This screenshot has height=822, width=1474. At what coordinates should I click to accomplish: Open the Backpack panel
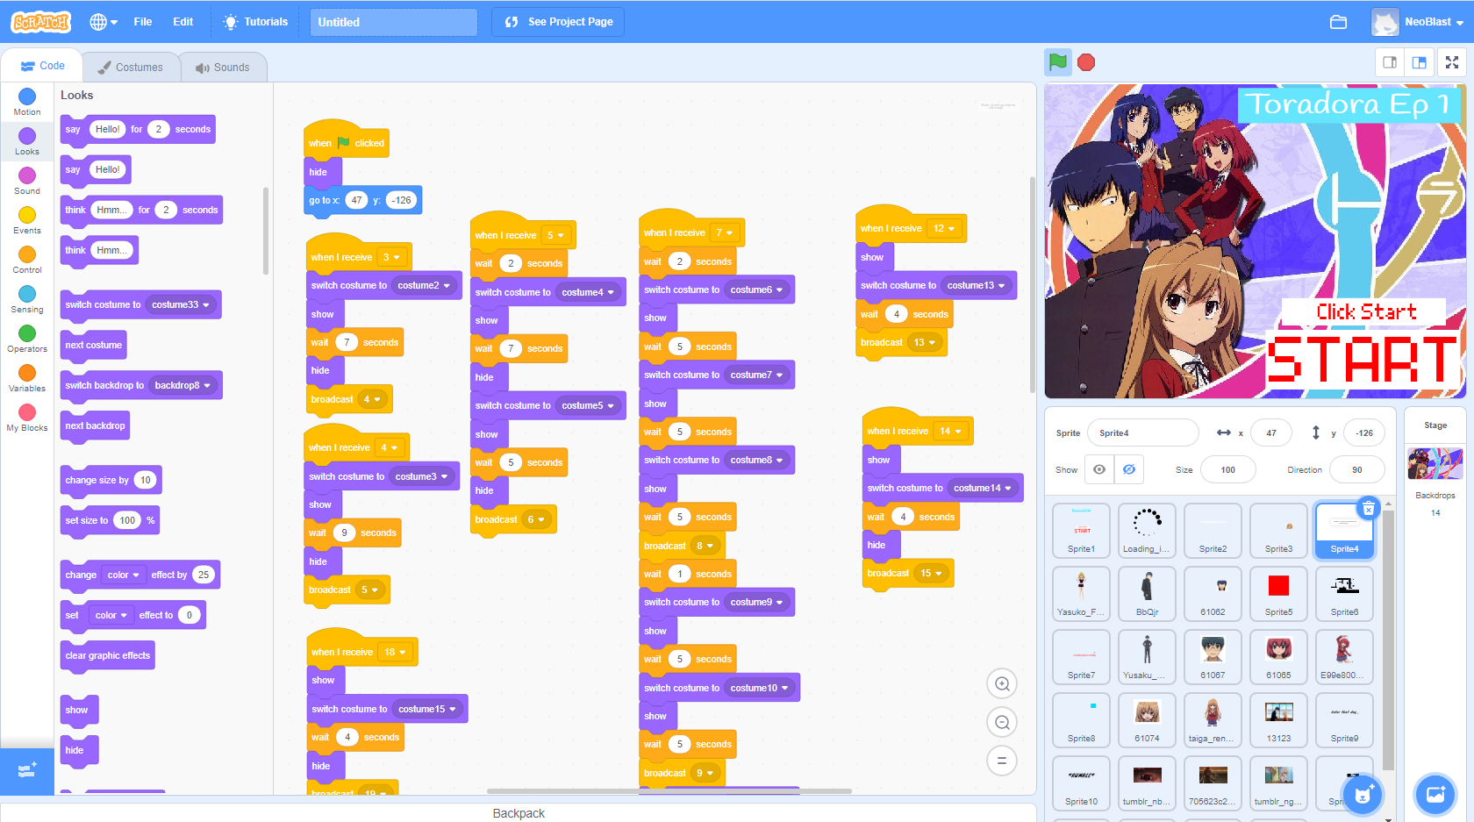[x=519, y=813]
